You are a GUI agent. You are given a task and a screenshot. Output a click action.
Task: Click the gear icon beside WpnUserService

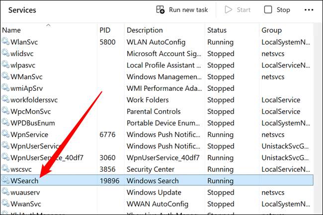pyautogui.click(x=5, y=145)
